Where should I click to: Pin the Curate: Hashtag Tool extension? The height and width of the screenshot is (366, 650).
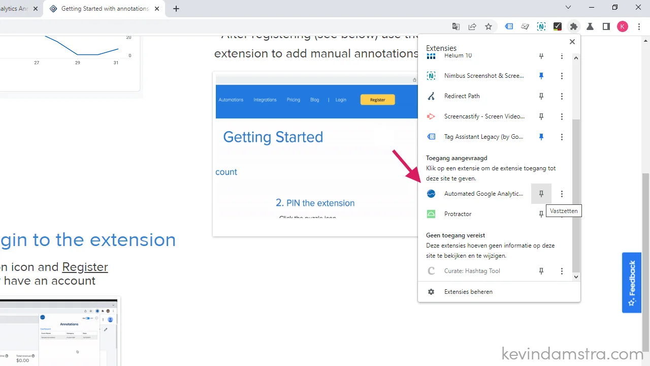coord(541,271)
